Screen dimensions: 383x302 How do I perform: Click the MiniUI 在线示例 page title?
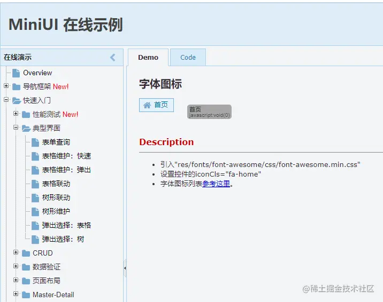coord(65,25)
